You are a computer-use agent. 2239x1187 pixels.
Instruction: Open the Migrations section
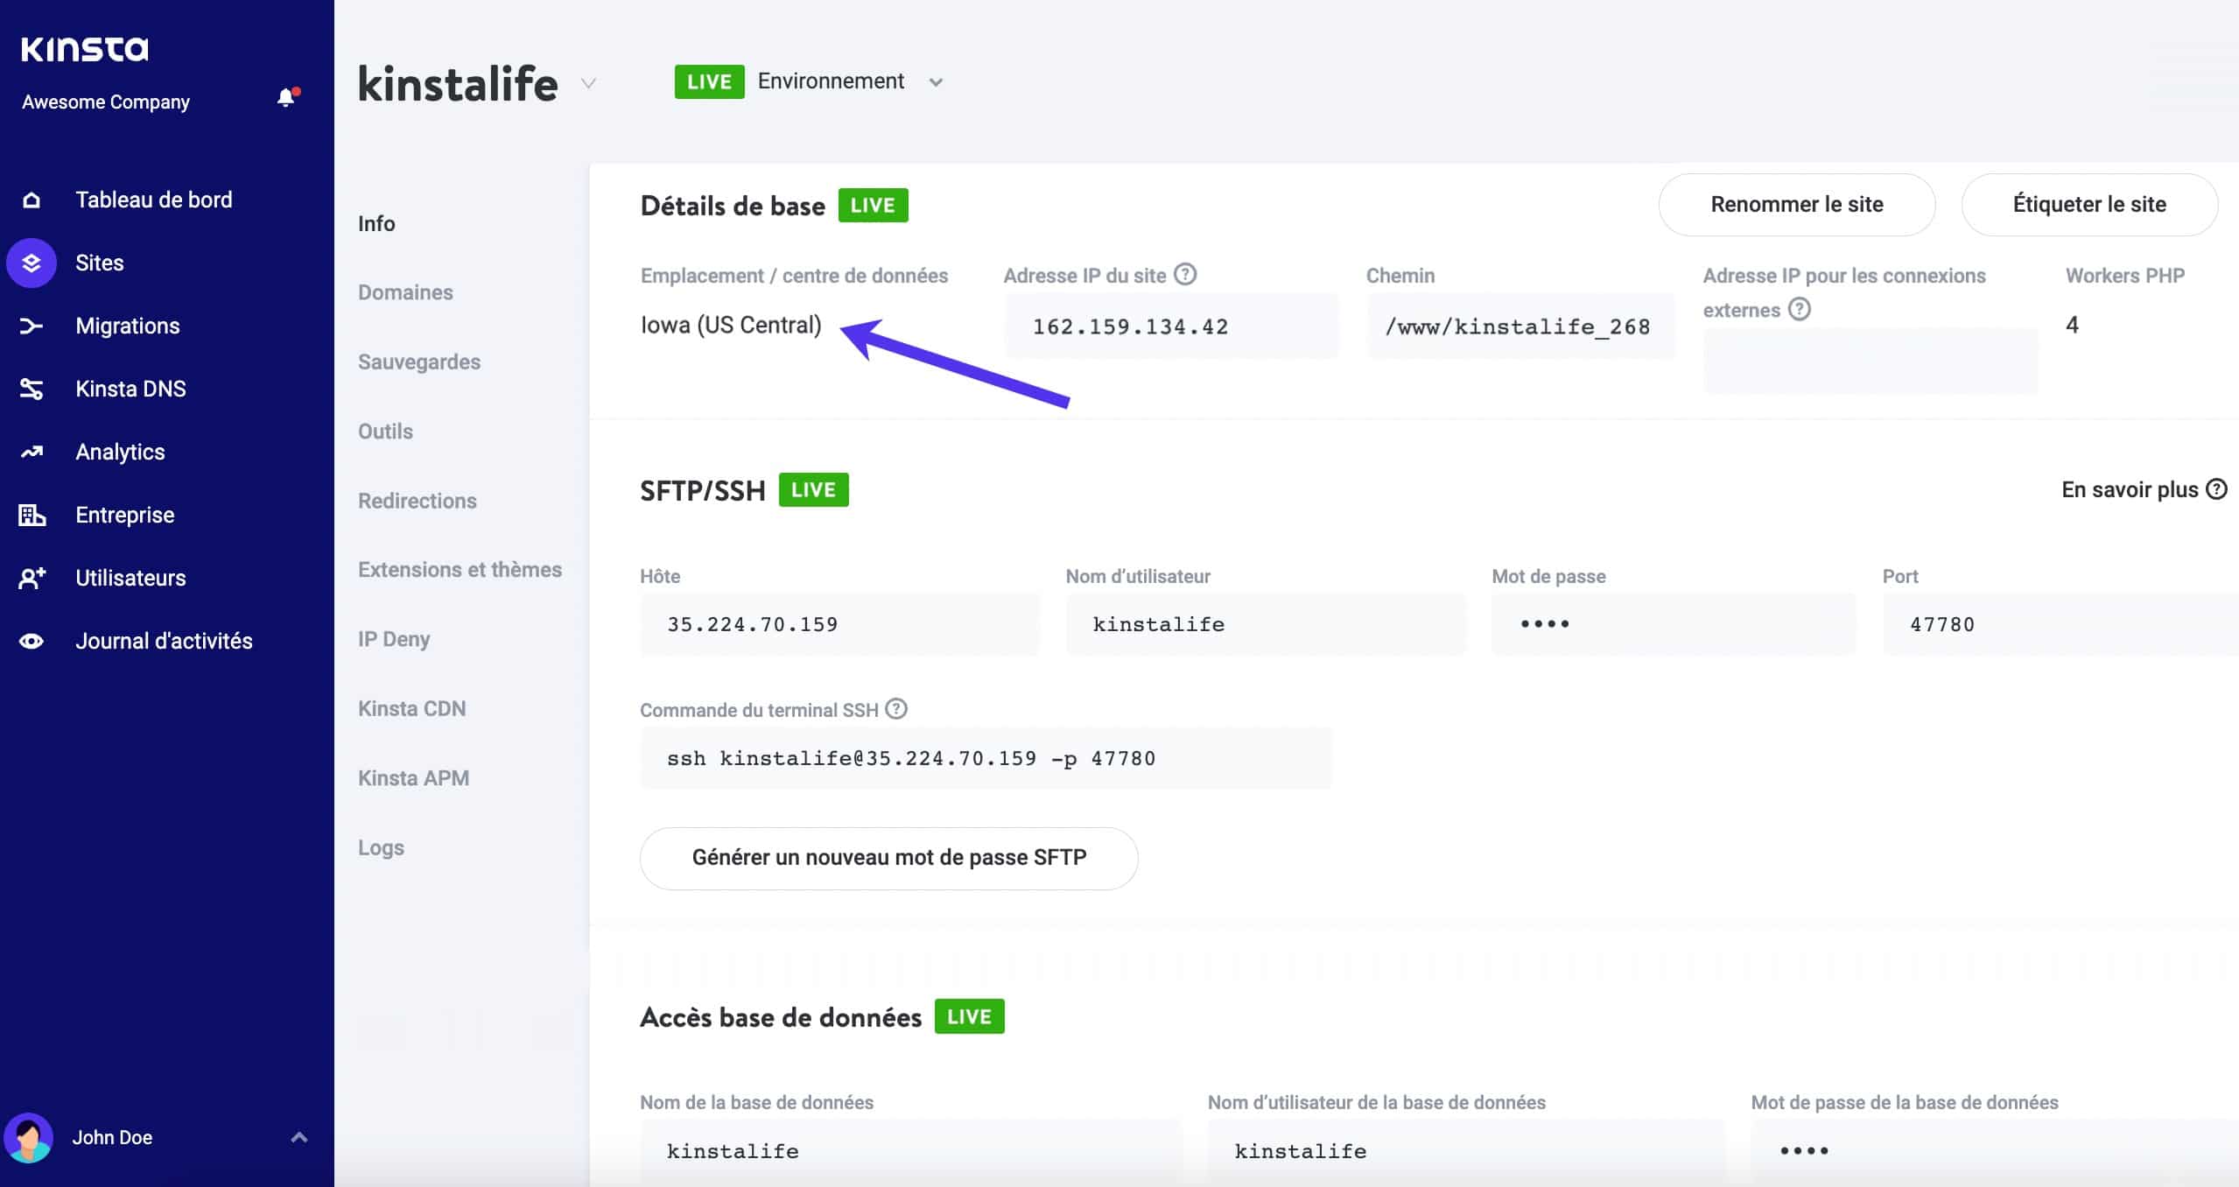pos(128,326)
